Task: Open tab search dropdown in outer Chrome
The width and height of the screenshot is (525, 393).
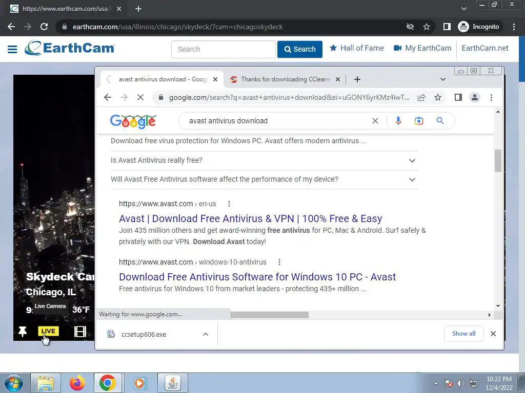Action: click(x=463, y=9)
